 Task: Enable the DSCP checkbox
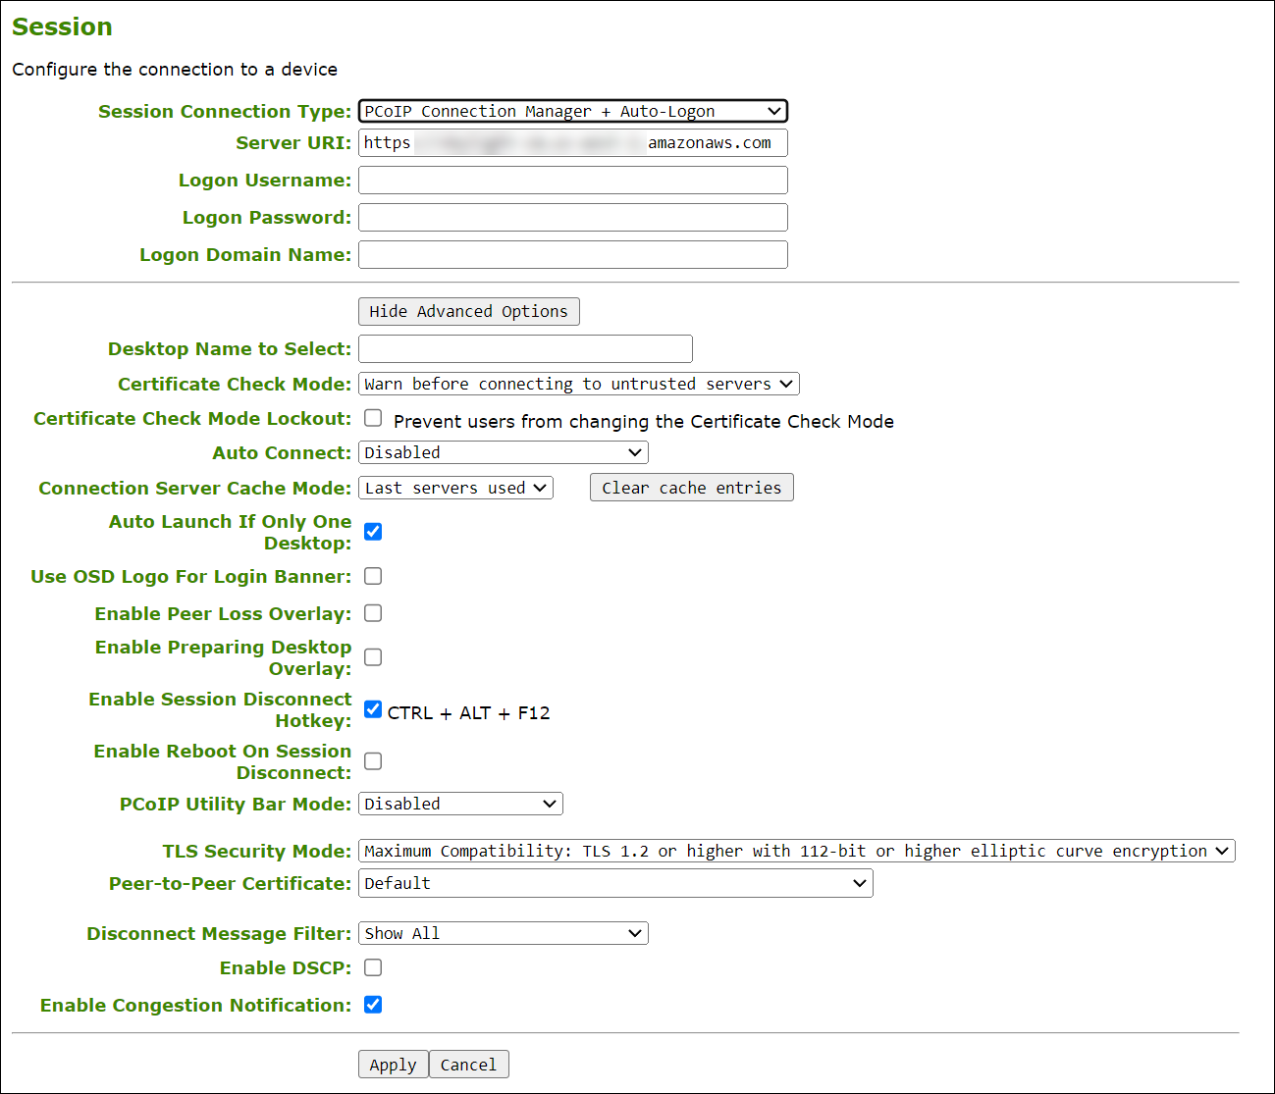point(373,967)
